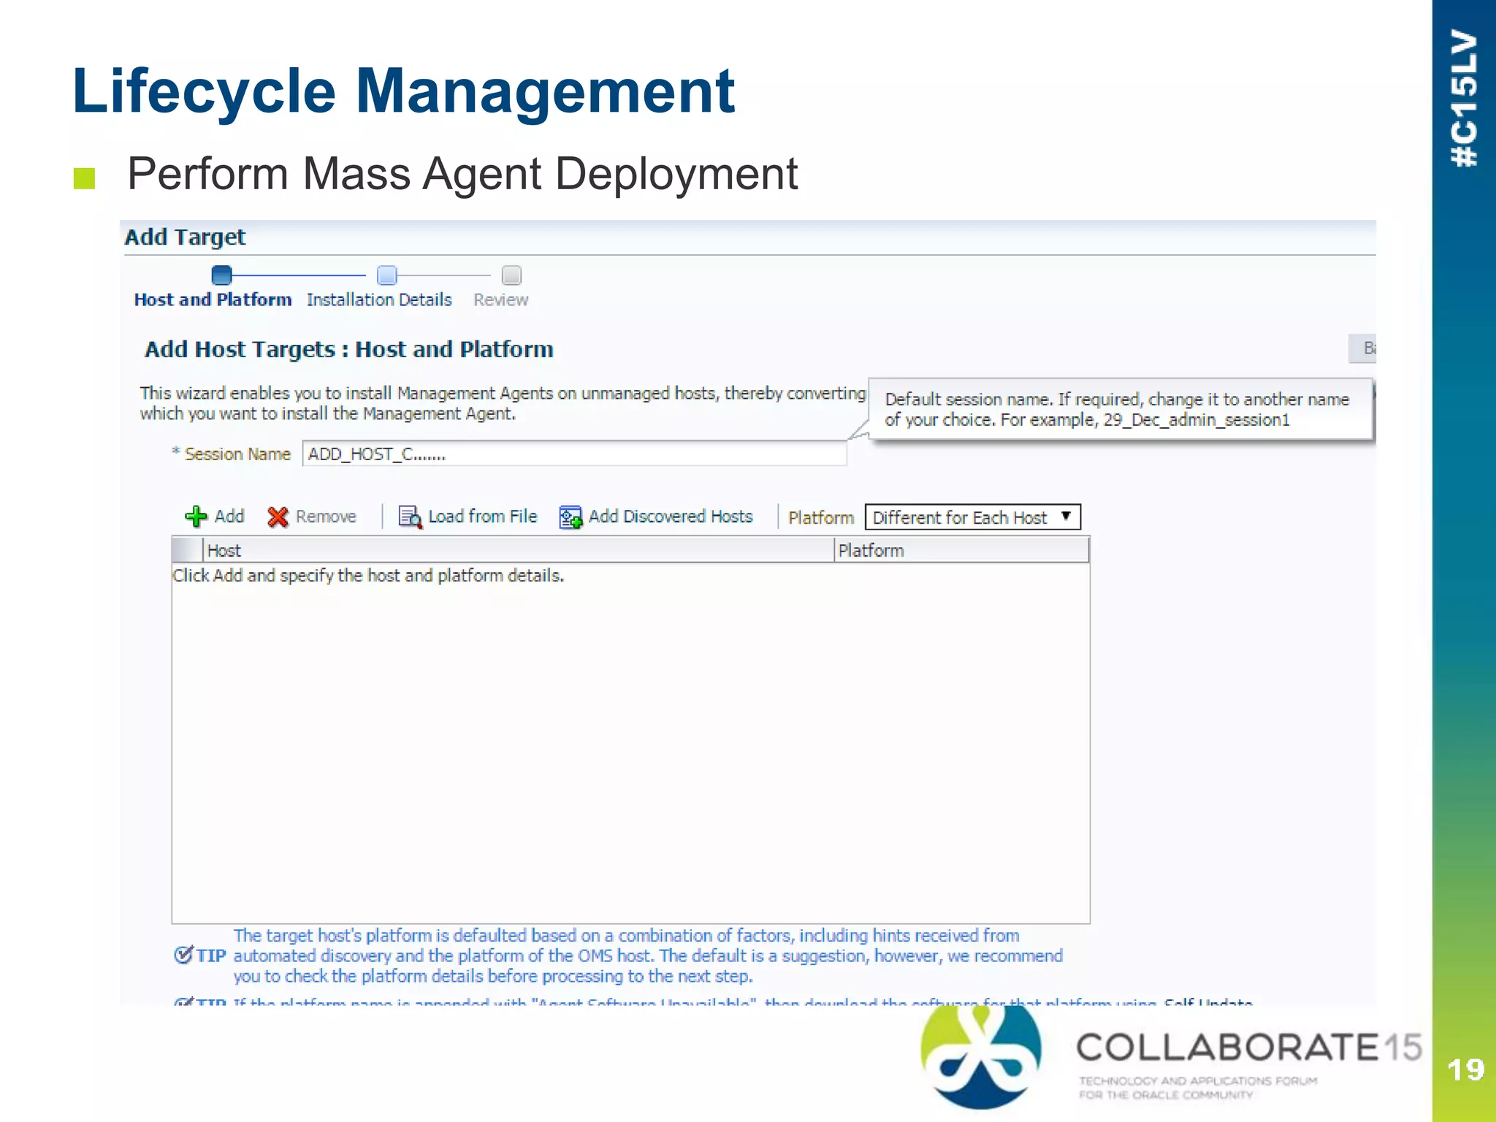
Task: Click the 'Click Add and specify the host' message
Action: click(x=368, y=576)
